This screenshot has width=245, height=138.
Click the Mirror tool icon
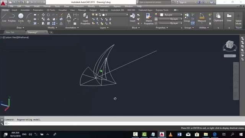click(x=49, y=19)
